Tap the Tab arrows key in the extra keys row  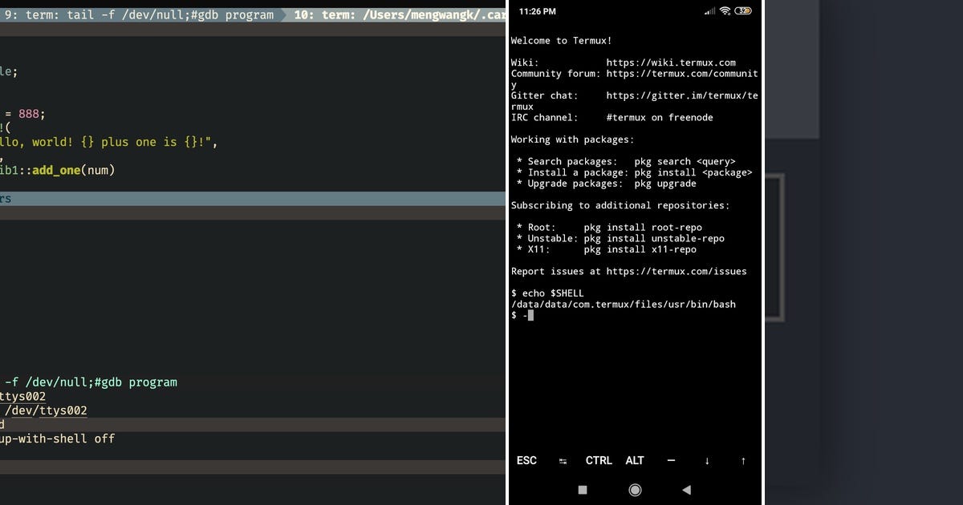(x=563, y=461)
